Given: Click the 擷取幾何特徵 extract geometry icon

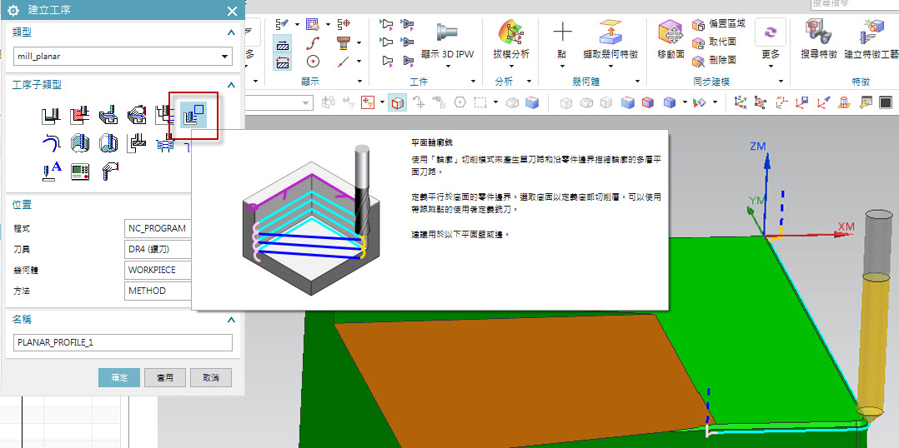Looking at the screenshot, I should (x=610, y=34).
